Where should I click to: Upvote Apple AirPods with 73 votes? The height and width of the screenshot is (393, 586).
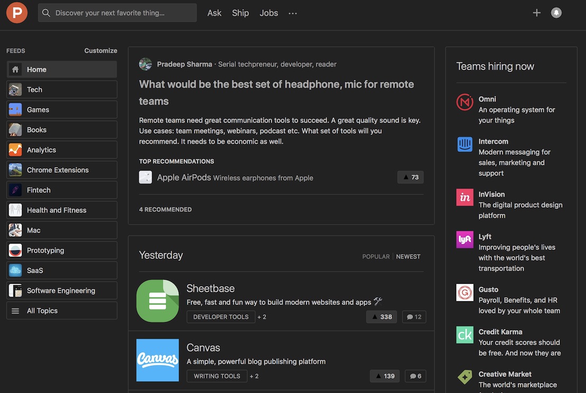(410, 177)
